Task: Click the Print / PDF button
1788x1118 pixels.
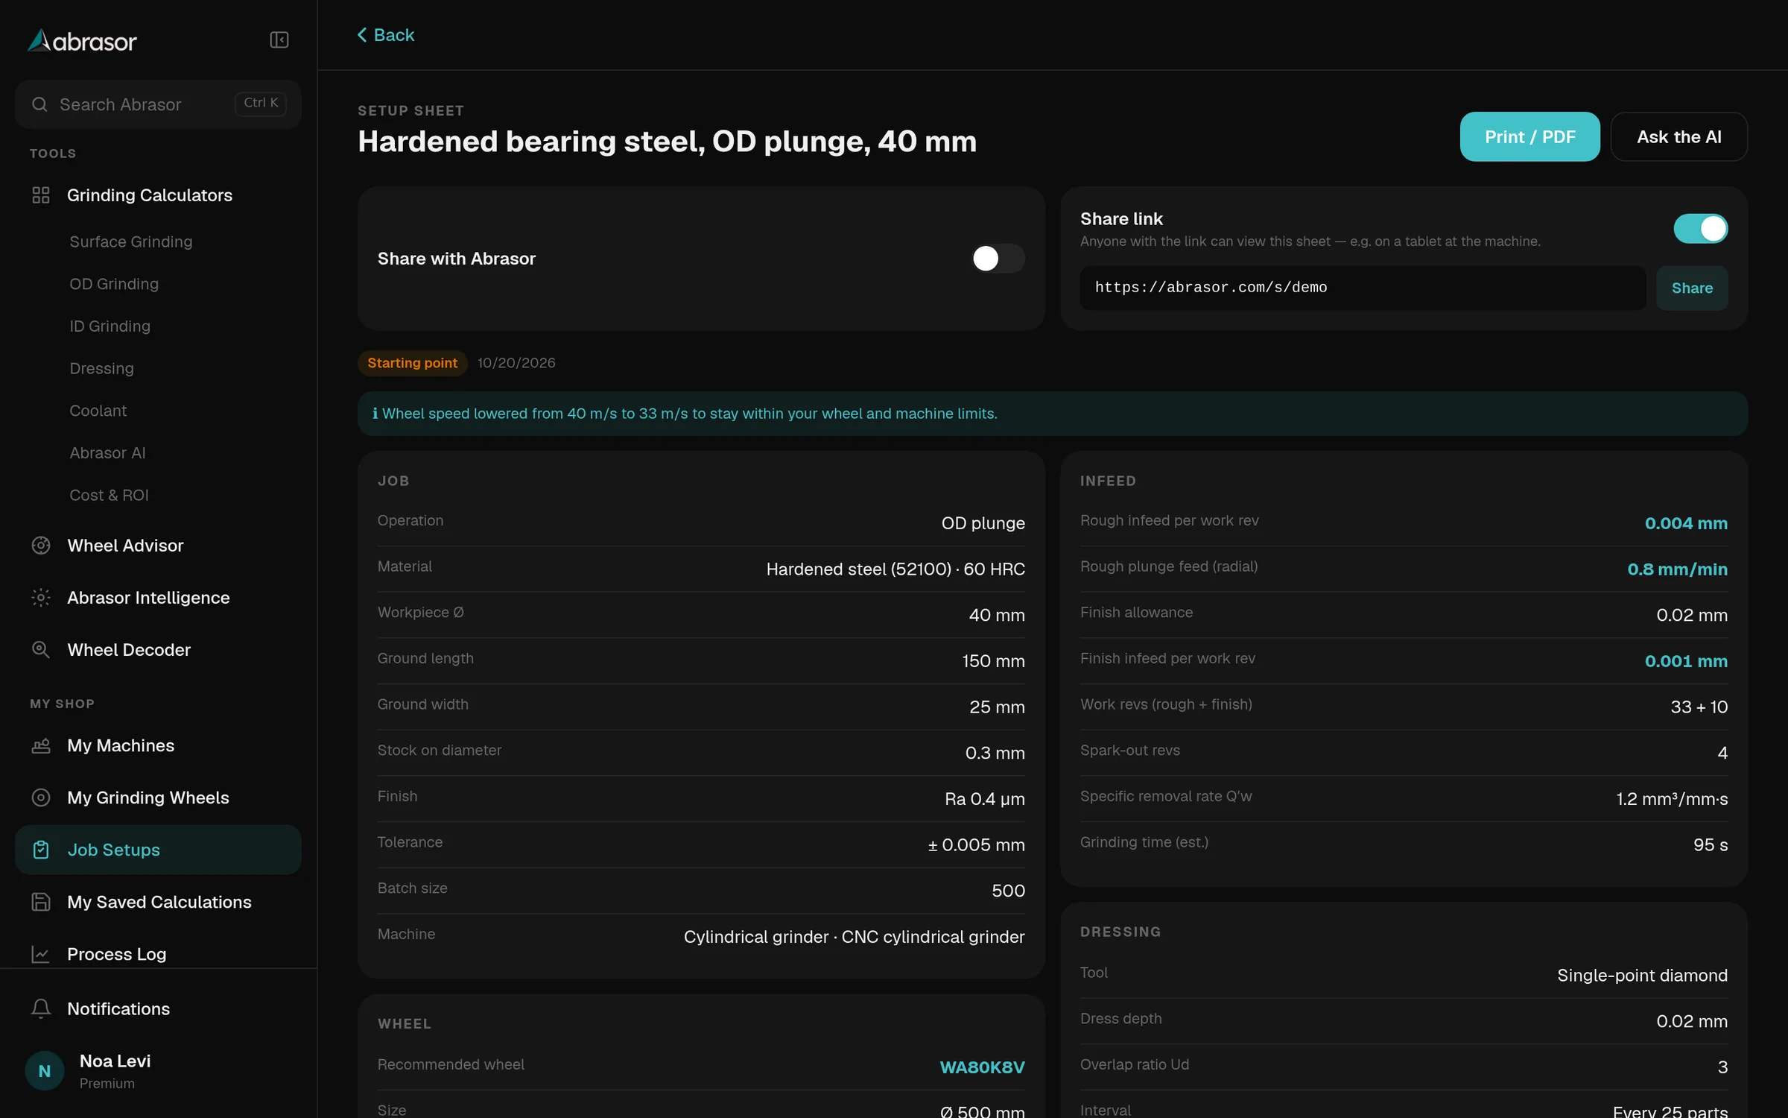Action: [1529, 136]
